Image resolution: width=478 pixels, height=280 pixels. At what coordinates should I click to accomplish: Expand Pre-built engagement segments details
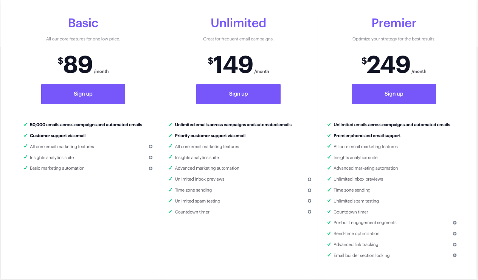(x=455, y=223)
